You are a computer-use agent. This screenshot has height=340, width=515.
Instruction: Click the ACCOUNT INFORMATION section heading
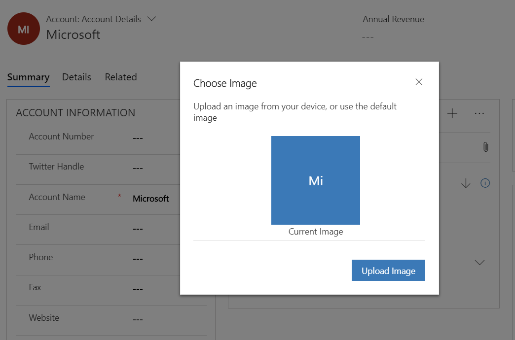click(x=75, y=113)
